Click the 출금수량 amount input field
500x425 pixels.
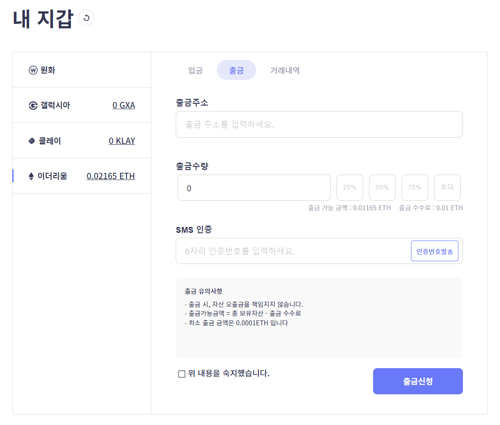(254, 187)
